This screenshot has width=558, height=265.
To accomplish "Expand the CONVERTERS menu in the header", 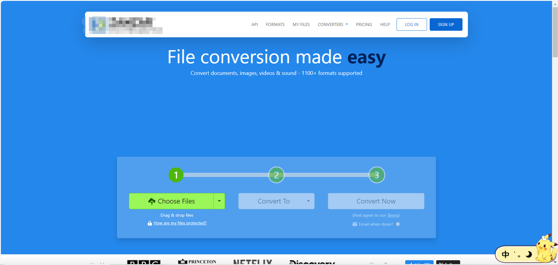I will [333, 24].
